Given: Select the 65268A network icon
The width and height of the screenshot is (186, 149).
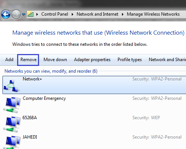Looking at the screenshot, I should click(x=12, y=124).
